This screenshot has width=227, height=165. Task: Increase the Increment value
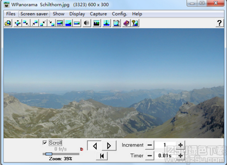180,145
